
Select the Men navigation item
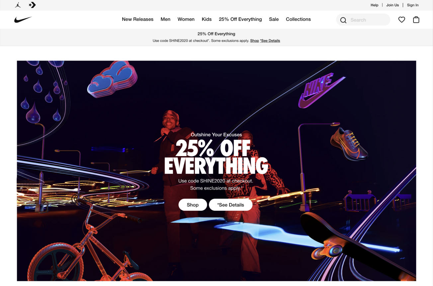(x=165, y=19)
